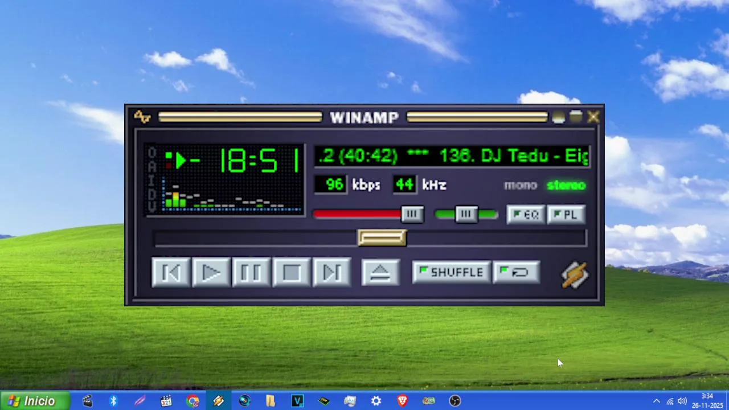The image size is (729, 410).
Task: Pause the current track
Action: click(x=251, y=272)
